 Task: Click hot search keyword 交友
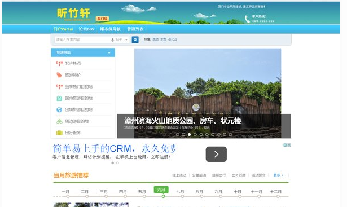[x=163, y=39]
